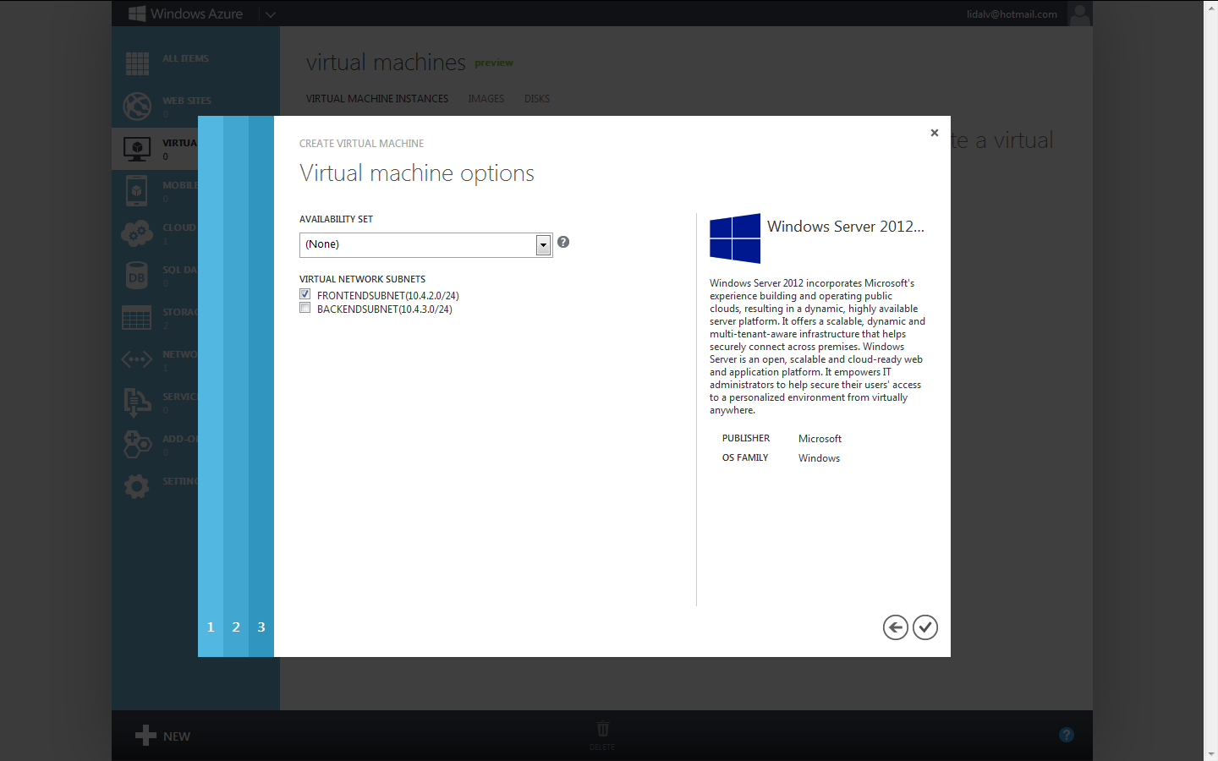Open Storage icon in sidebar
Screen dimensions: 1218x761
(x=137, y=318)
